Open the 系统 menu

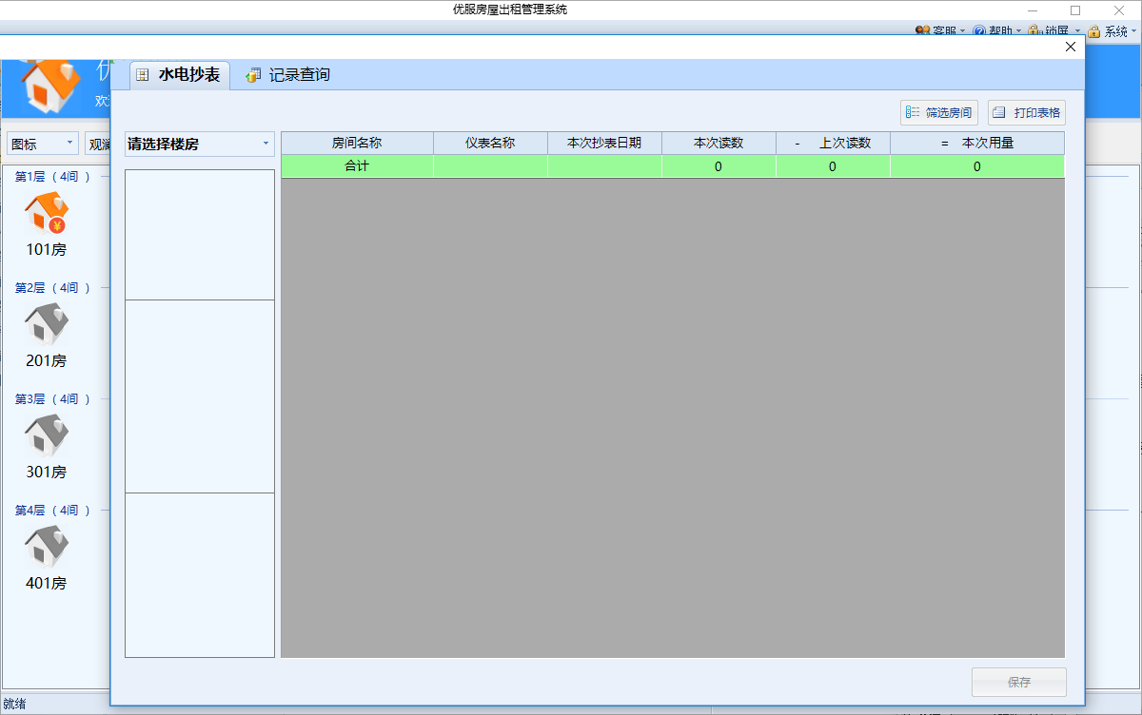tap(1112, 30)
